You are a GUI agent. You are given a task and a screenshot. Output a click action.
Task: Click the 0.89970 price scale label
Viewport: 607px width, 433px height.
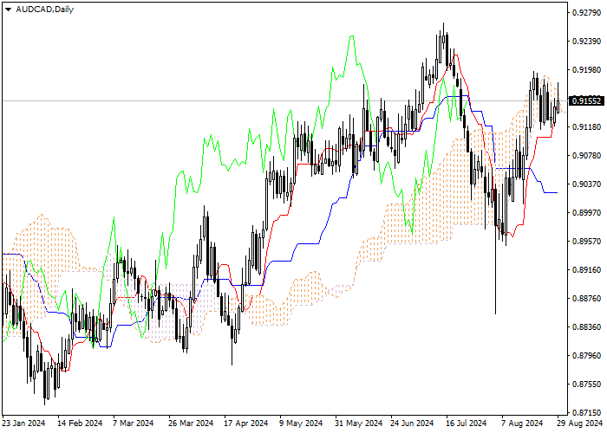(x=587, y=213)
